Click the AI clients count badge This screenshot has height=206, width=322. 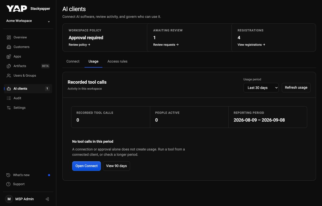pos(47,89)
